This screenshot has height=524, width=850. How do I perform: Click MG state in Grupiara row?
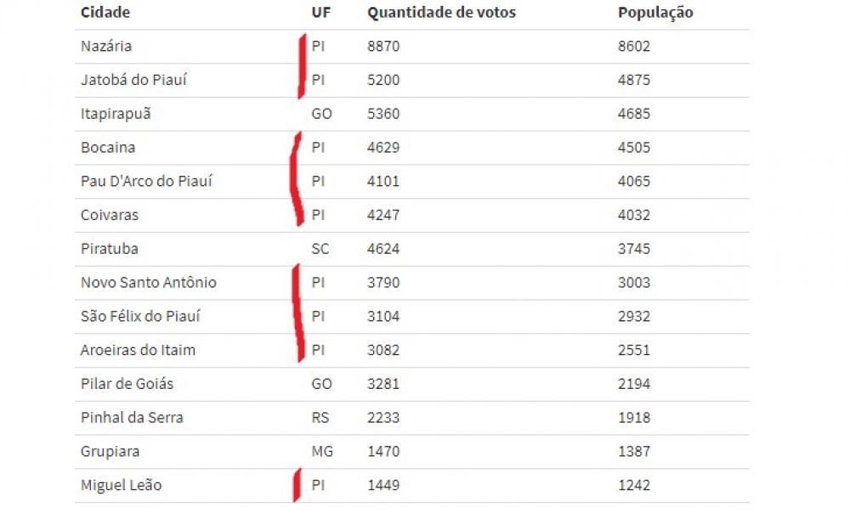[x=322, y=452]
